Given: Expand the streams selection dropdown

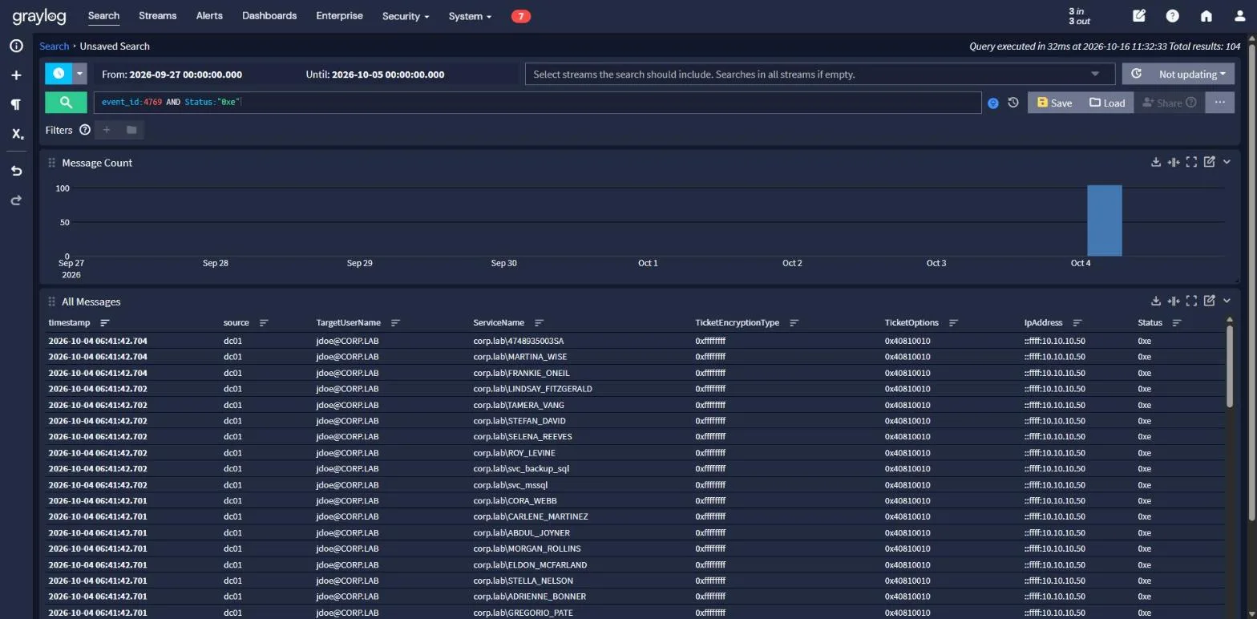Looking at the screenshot, I should 1095,74.
